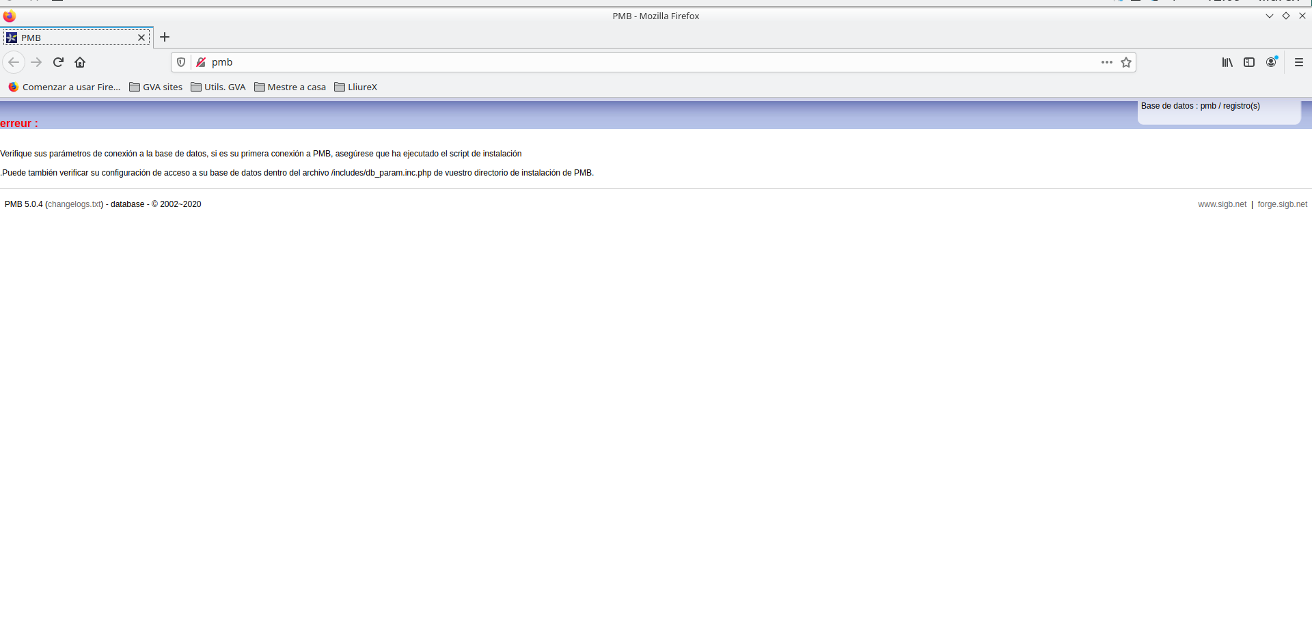
Task: Go to the Firefox home page
Action: point(80,62)
